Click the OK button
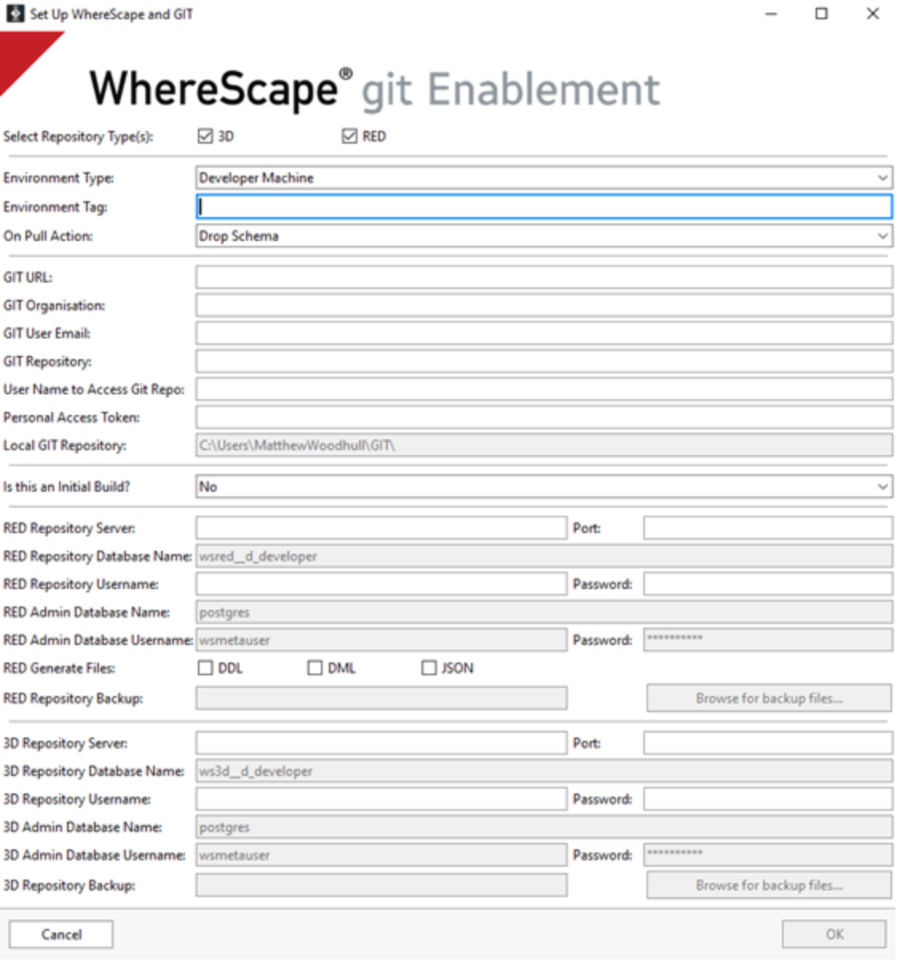The width and height of the screenshot is (897, 961). coord(834,934)
